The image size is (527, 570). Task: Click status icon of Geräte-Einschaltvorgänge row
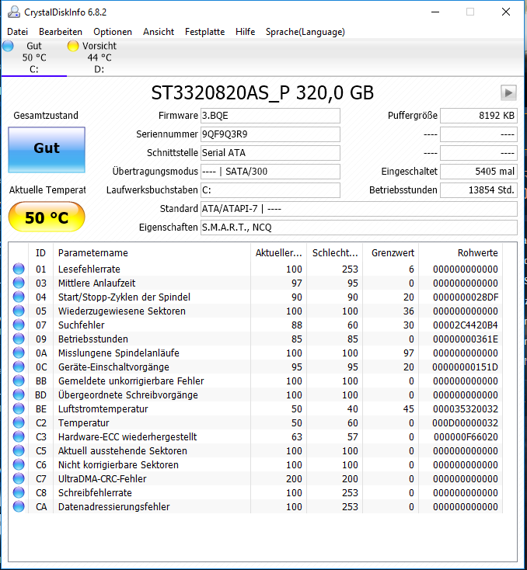19,367
